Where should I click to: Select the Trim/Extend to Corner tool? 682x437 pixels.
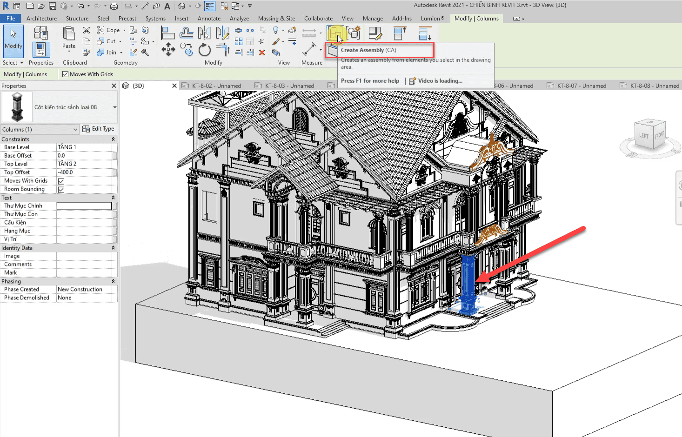tap(223, 49)
